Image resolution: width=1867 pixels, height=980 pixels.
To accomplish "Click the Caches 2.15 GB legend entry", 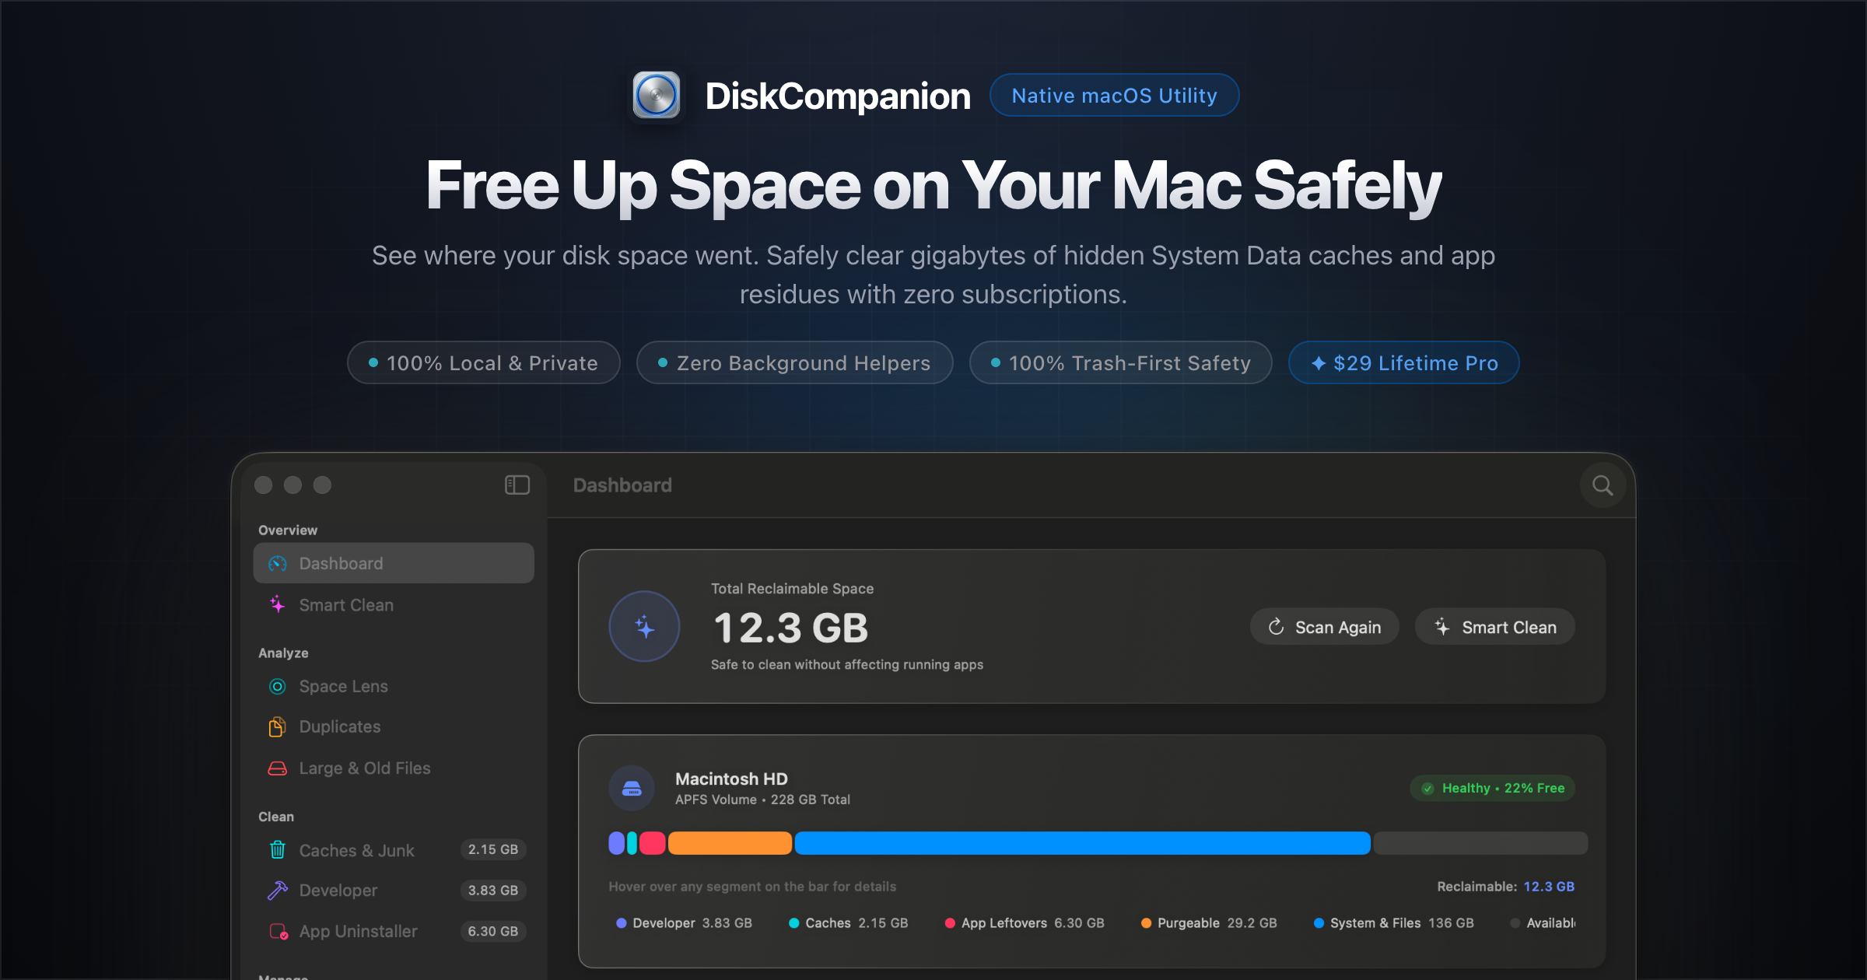I will 848,923.
